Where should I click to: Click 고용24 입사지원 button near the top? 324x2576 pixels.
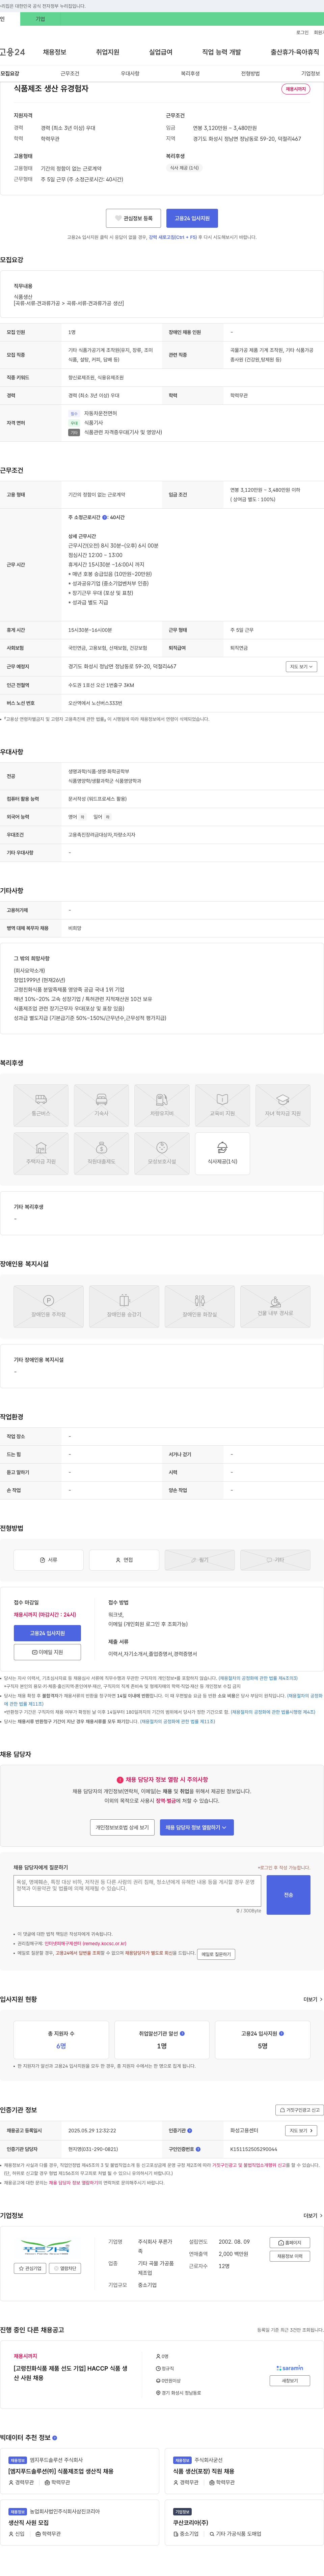pos(192,218)
